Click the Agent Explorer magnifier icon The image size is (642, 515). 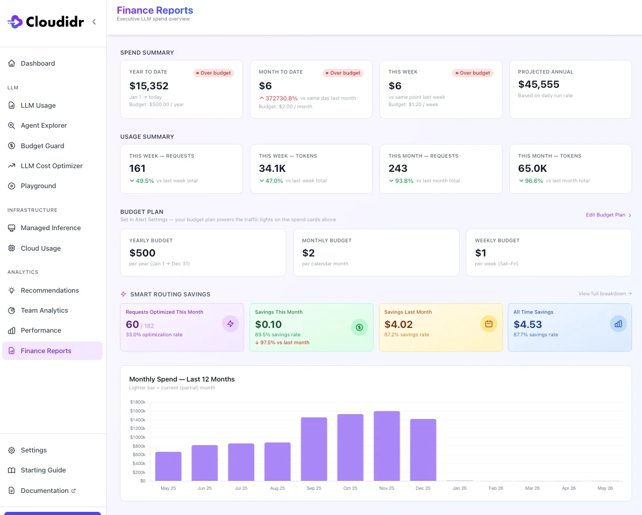click(12, 126)
